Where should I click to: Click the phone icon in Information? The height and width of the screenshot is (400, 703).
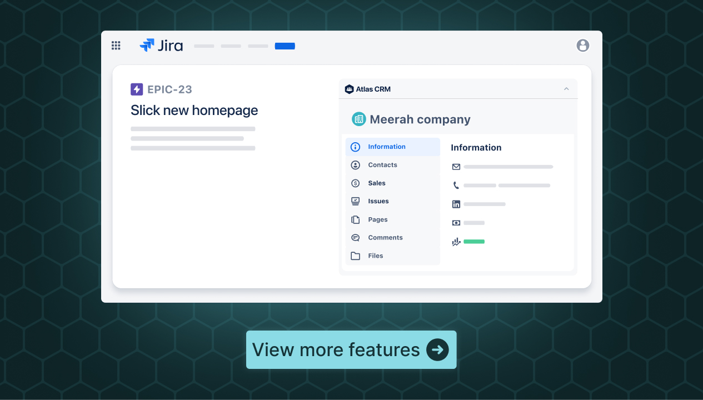click(456, 186)
